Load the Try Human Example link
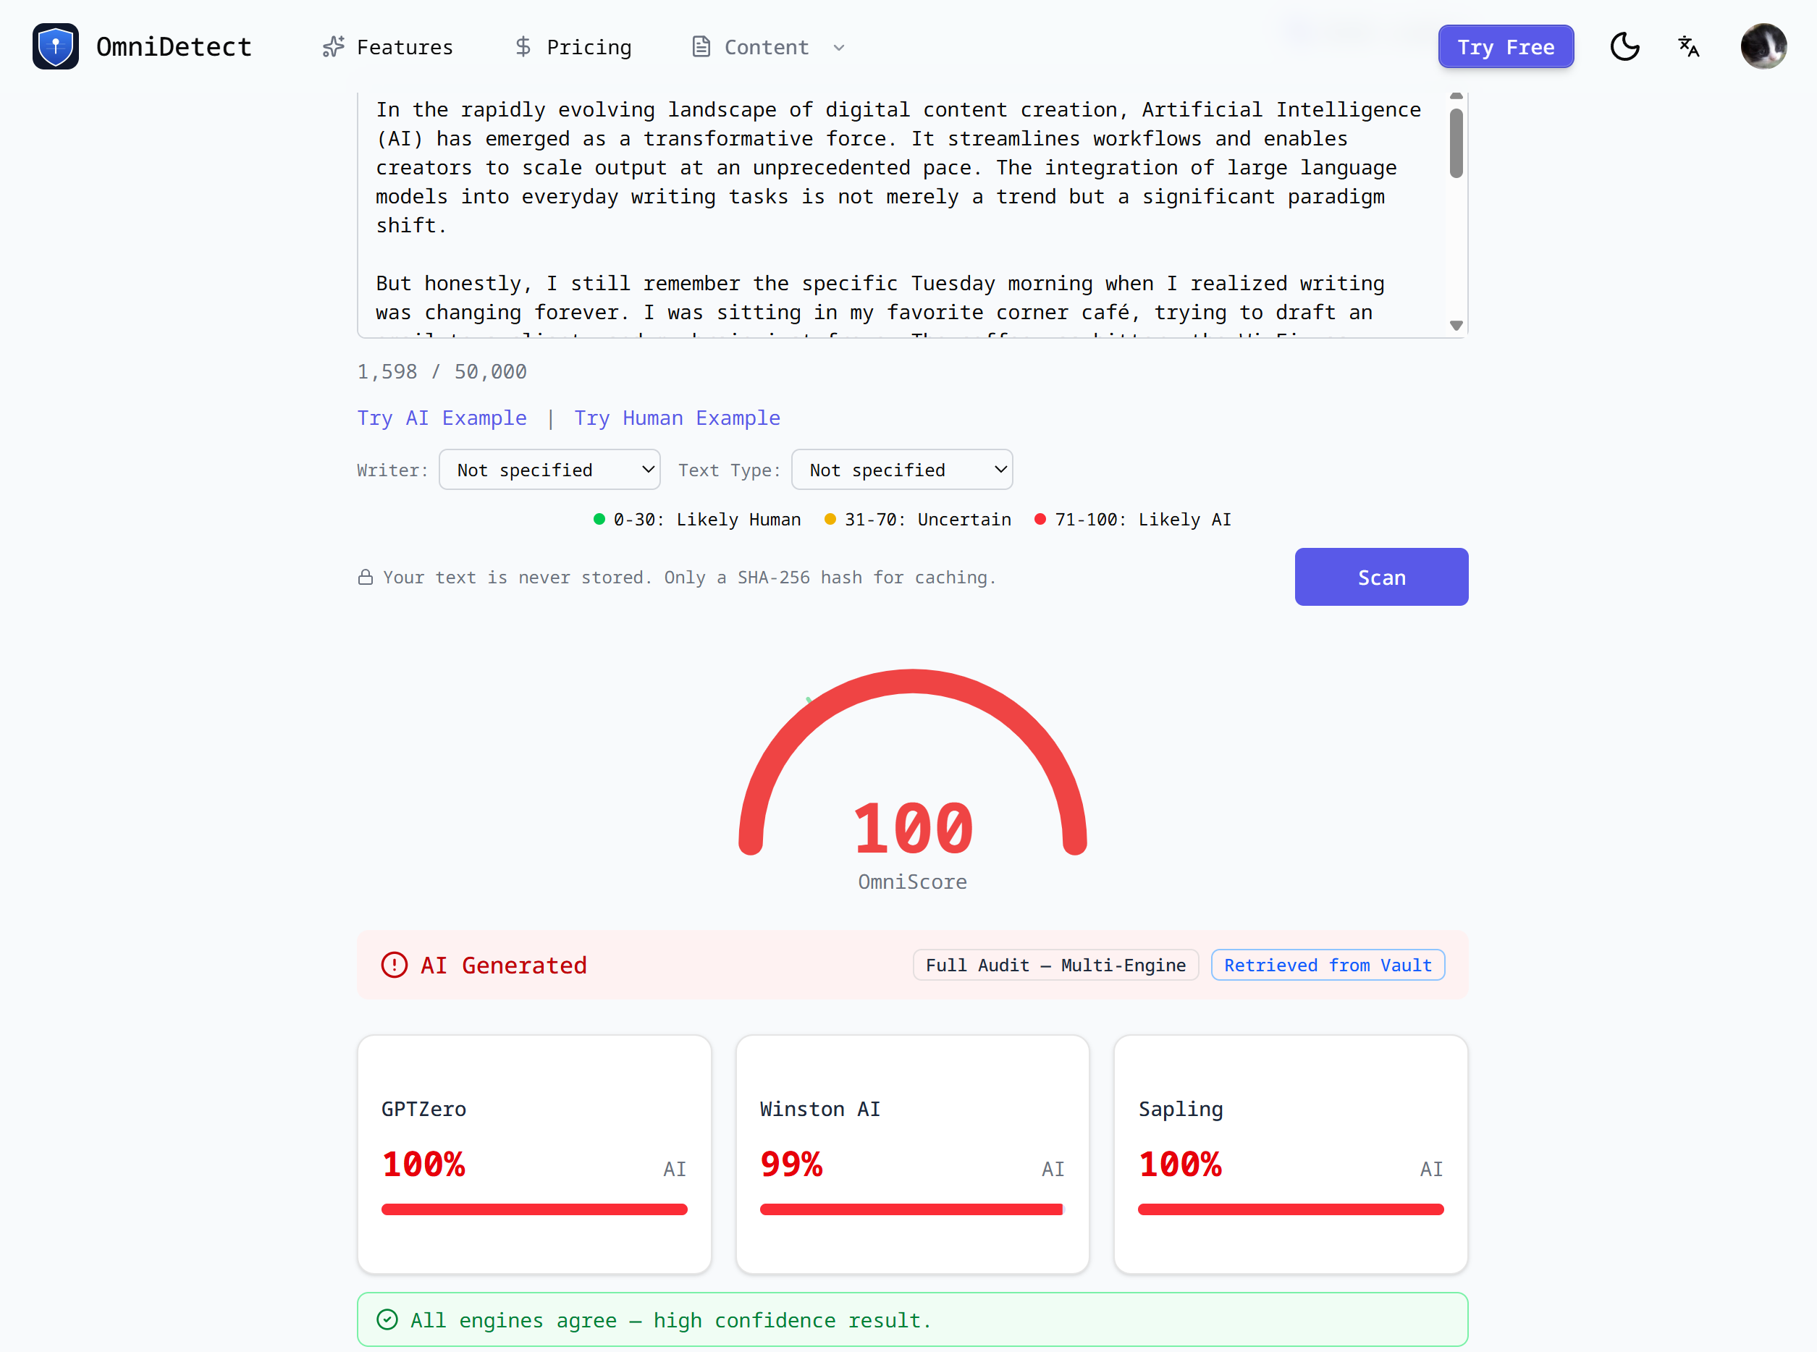The height and width of the screenshot is (1352, 1817). [677, 418]
